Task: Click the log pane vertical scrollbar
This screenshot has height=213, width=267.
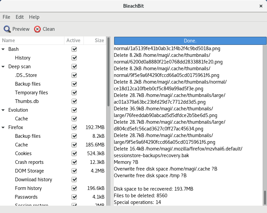Action: (265, 198)
